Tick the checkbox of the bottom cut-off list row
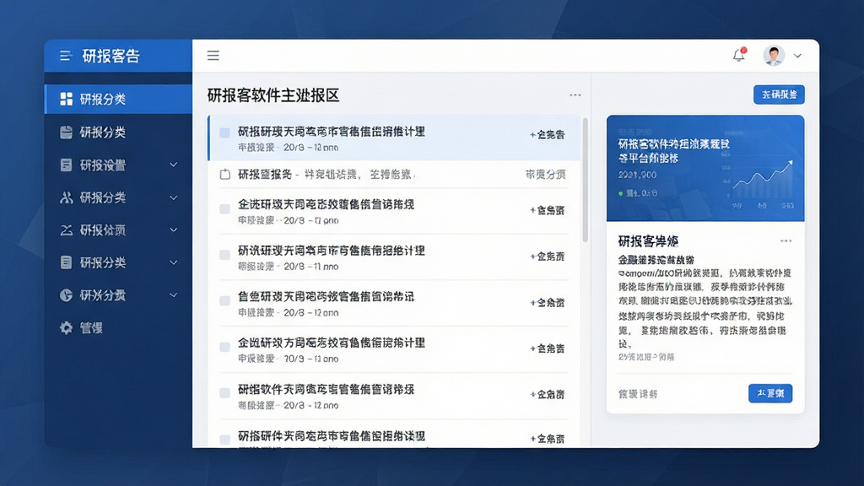Viewport: 864px width, 486px height. click(x=224, y=439)
